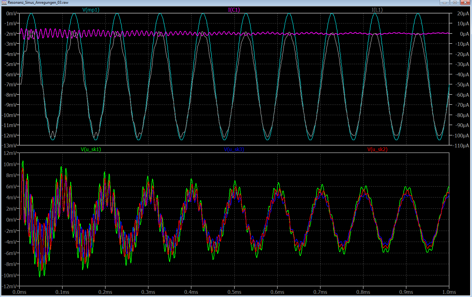472x297 pixels.
Task: Select the V(u_sk3) trace label
Action: (234, 149)
